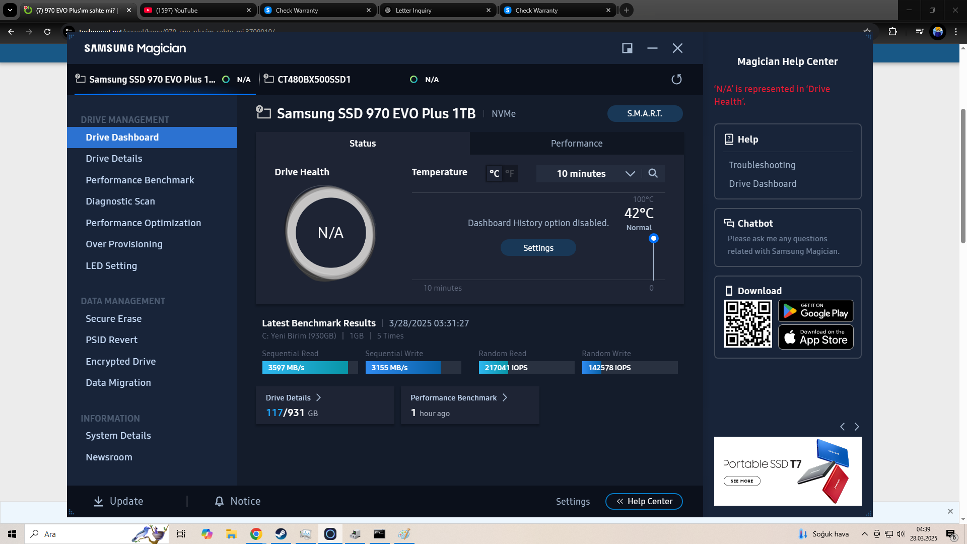Screen dimensions: 967x544
Task: Expand the Performance Benchmark card chevron
Action: click(505, 398)
